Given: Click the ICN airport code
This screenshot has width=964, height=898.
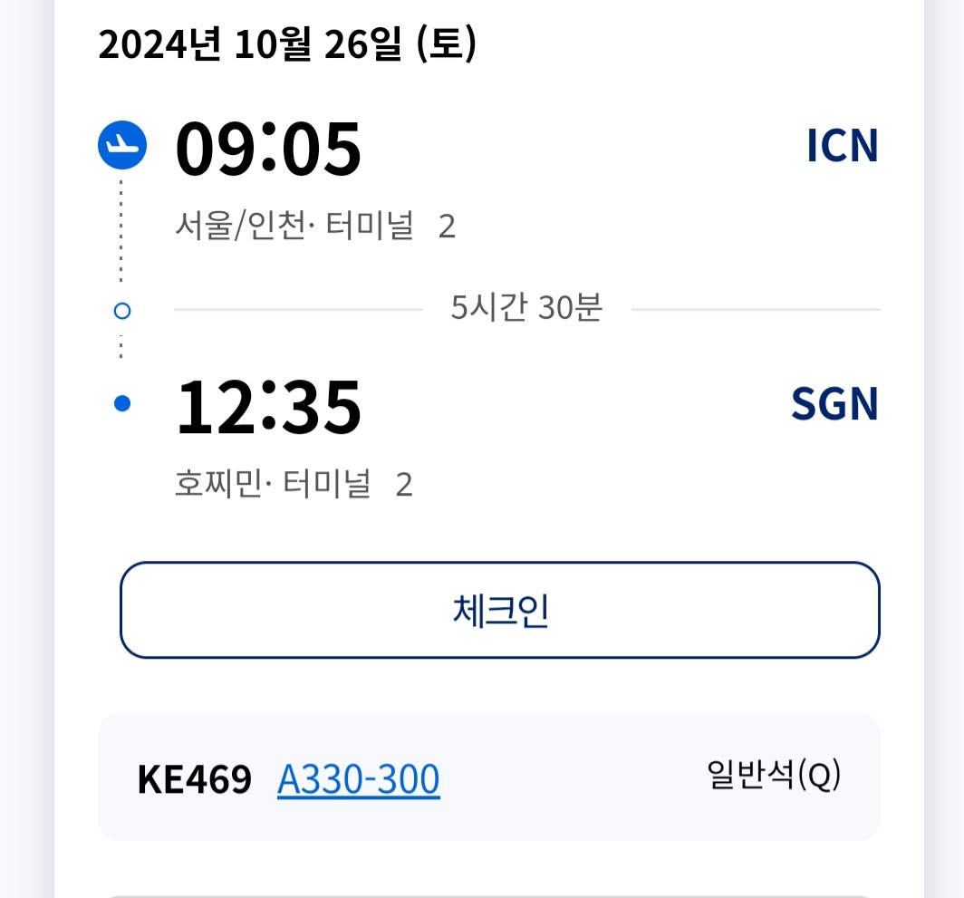Looking at the screenshot, I should (x=842, y=147).
